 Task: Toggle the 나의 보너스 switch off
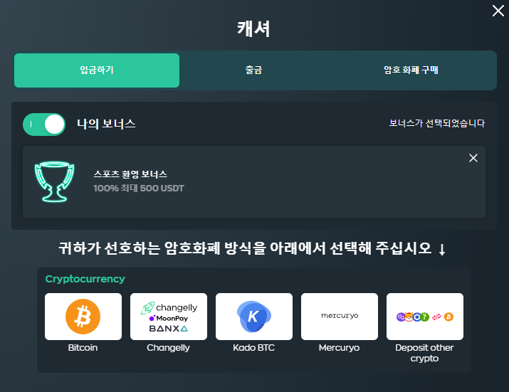[x=44, y=125]
